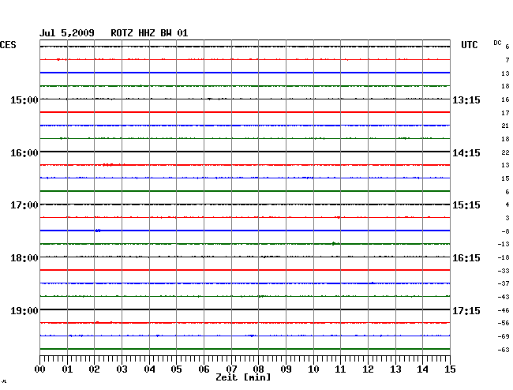Select DC value 3
513x390 pixels.
tap(507, 218)
